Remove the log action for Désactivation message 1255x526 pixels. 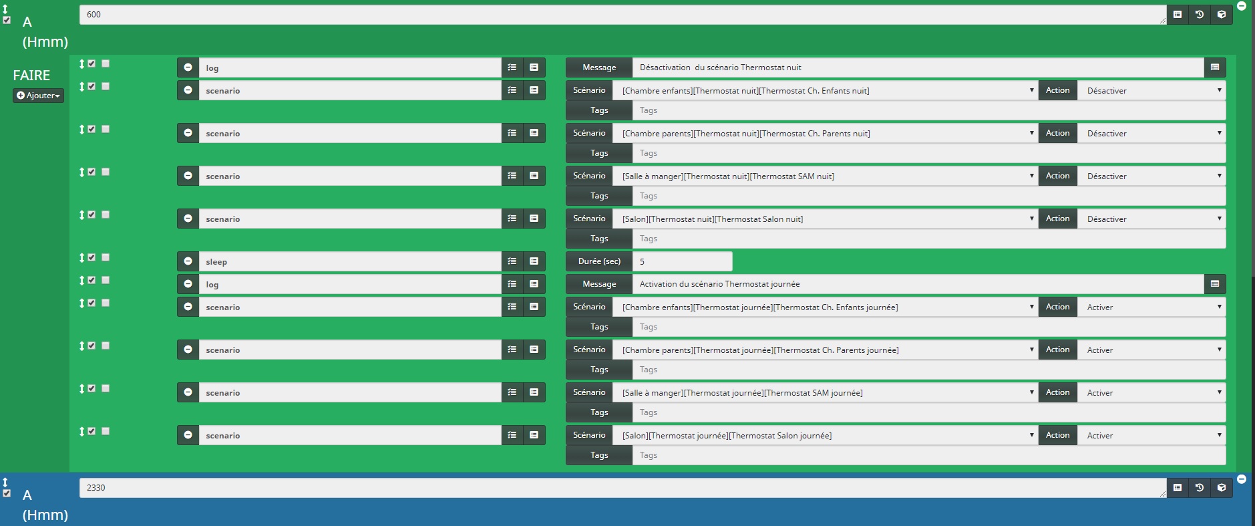coord(188,68)
